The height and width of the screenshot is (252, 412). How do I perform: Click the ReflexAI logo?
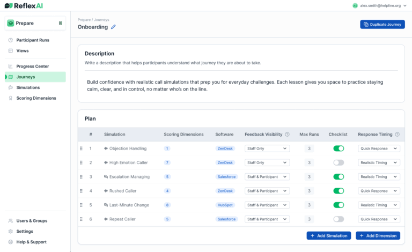click(24, 5)
